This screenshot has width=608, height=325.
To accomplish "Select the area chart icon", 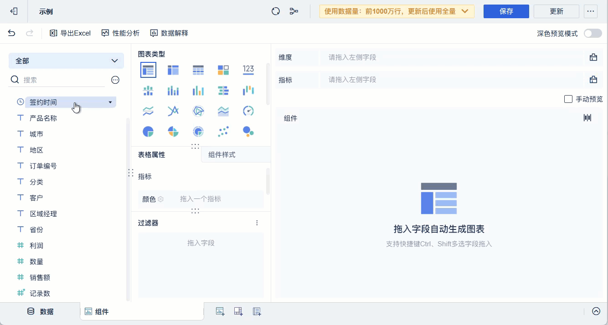I will [x=223, y=111].
